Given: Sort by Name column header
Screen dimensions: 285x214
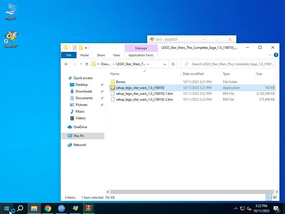Looking at the screenshot, I should point(115,74).
